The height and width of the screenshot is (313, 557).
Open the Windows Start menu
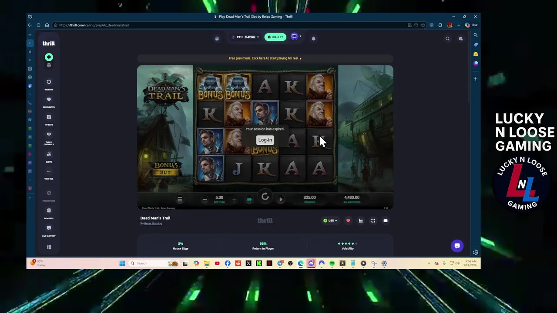coord(122,263)
